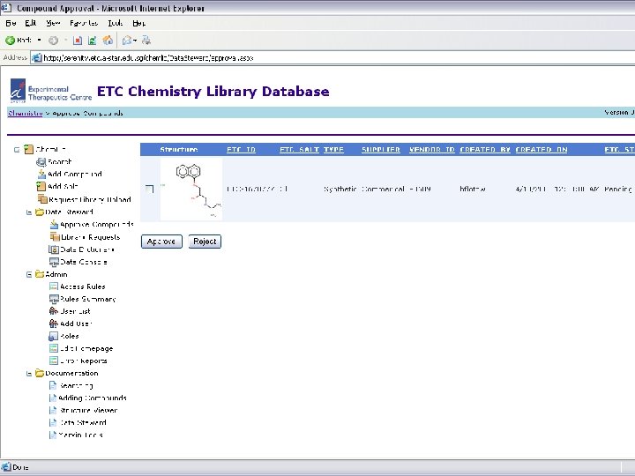Click the compound structure thumbnail

coord(191,189)
